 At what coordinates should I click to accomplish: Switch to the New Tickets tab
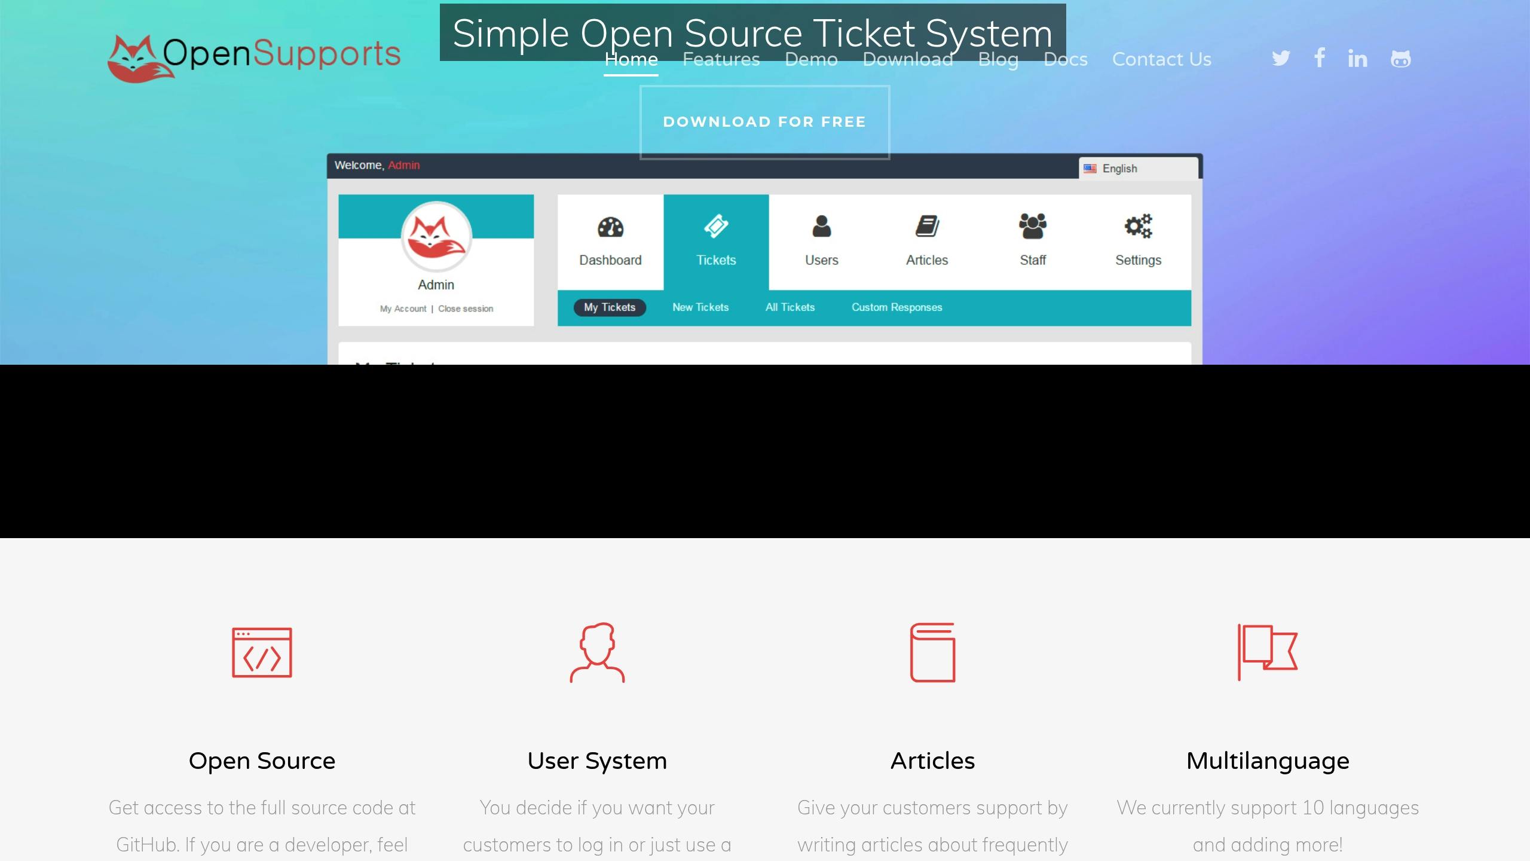click(x=700, y=307)
